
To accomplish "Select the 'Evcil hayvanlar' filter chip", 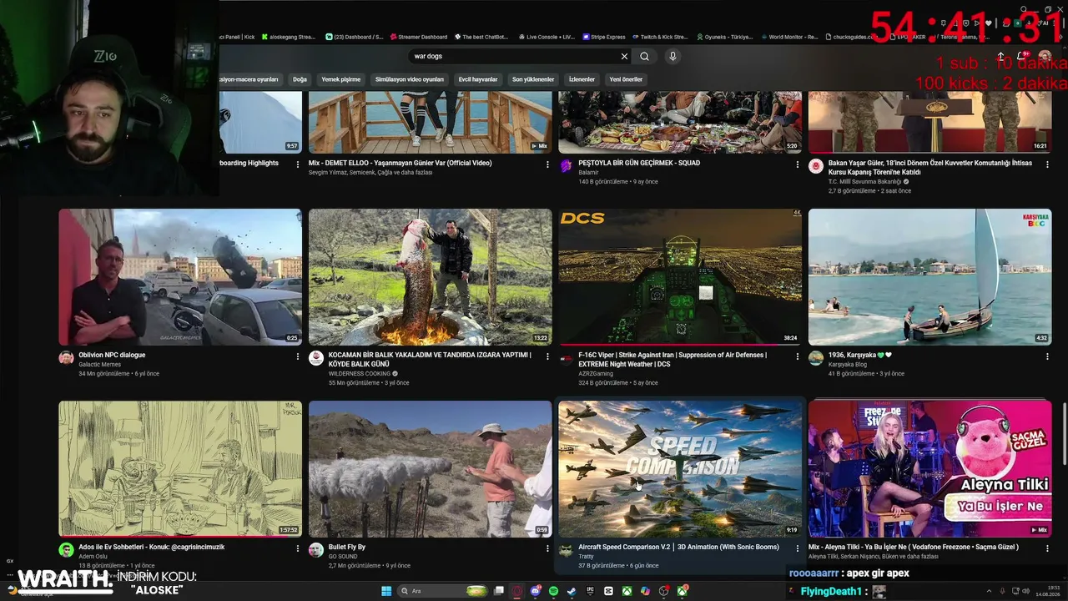I will click(478, 79).
